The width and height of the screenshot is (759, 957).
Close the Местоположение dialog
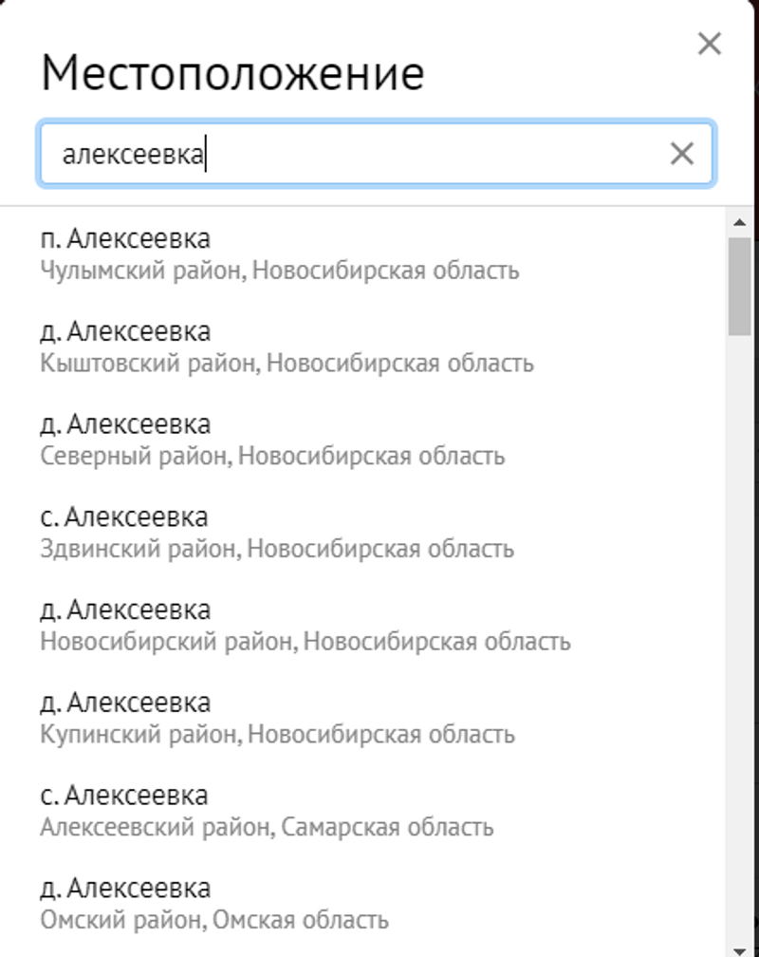pyautogui.click(x=709, y=44)
